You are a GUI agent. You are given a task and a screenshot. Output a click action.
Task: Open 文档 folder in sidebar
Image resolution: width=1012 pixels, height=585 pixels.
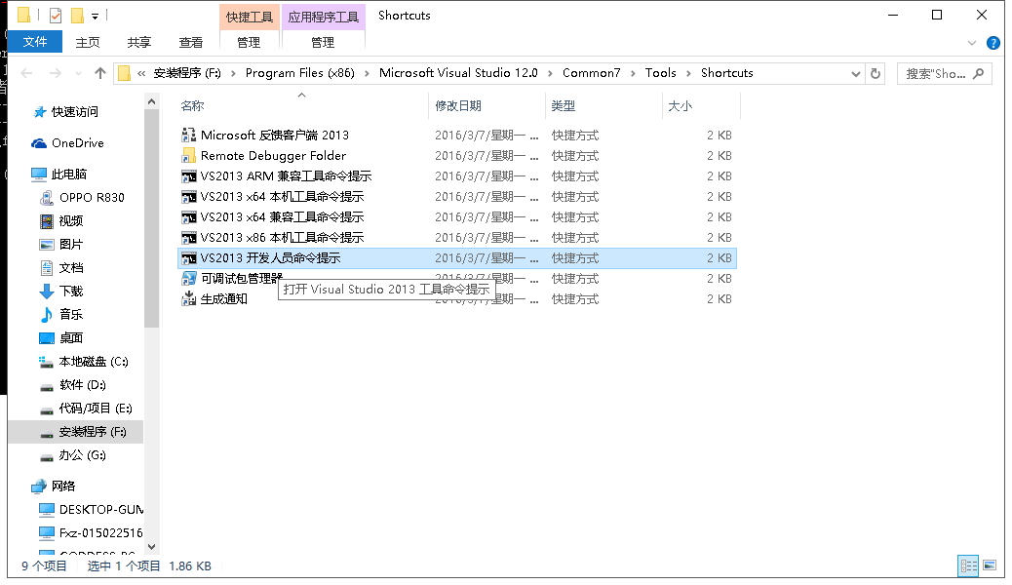point(71,267)
